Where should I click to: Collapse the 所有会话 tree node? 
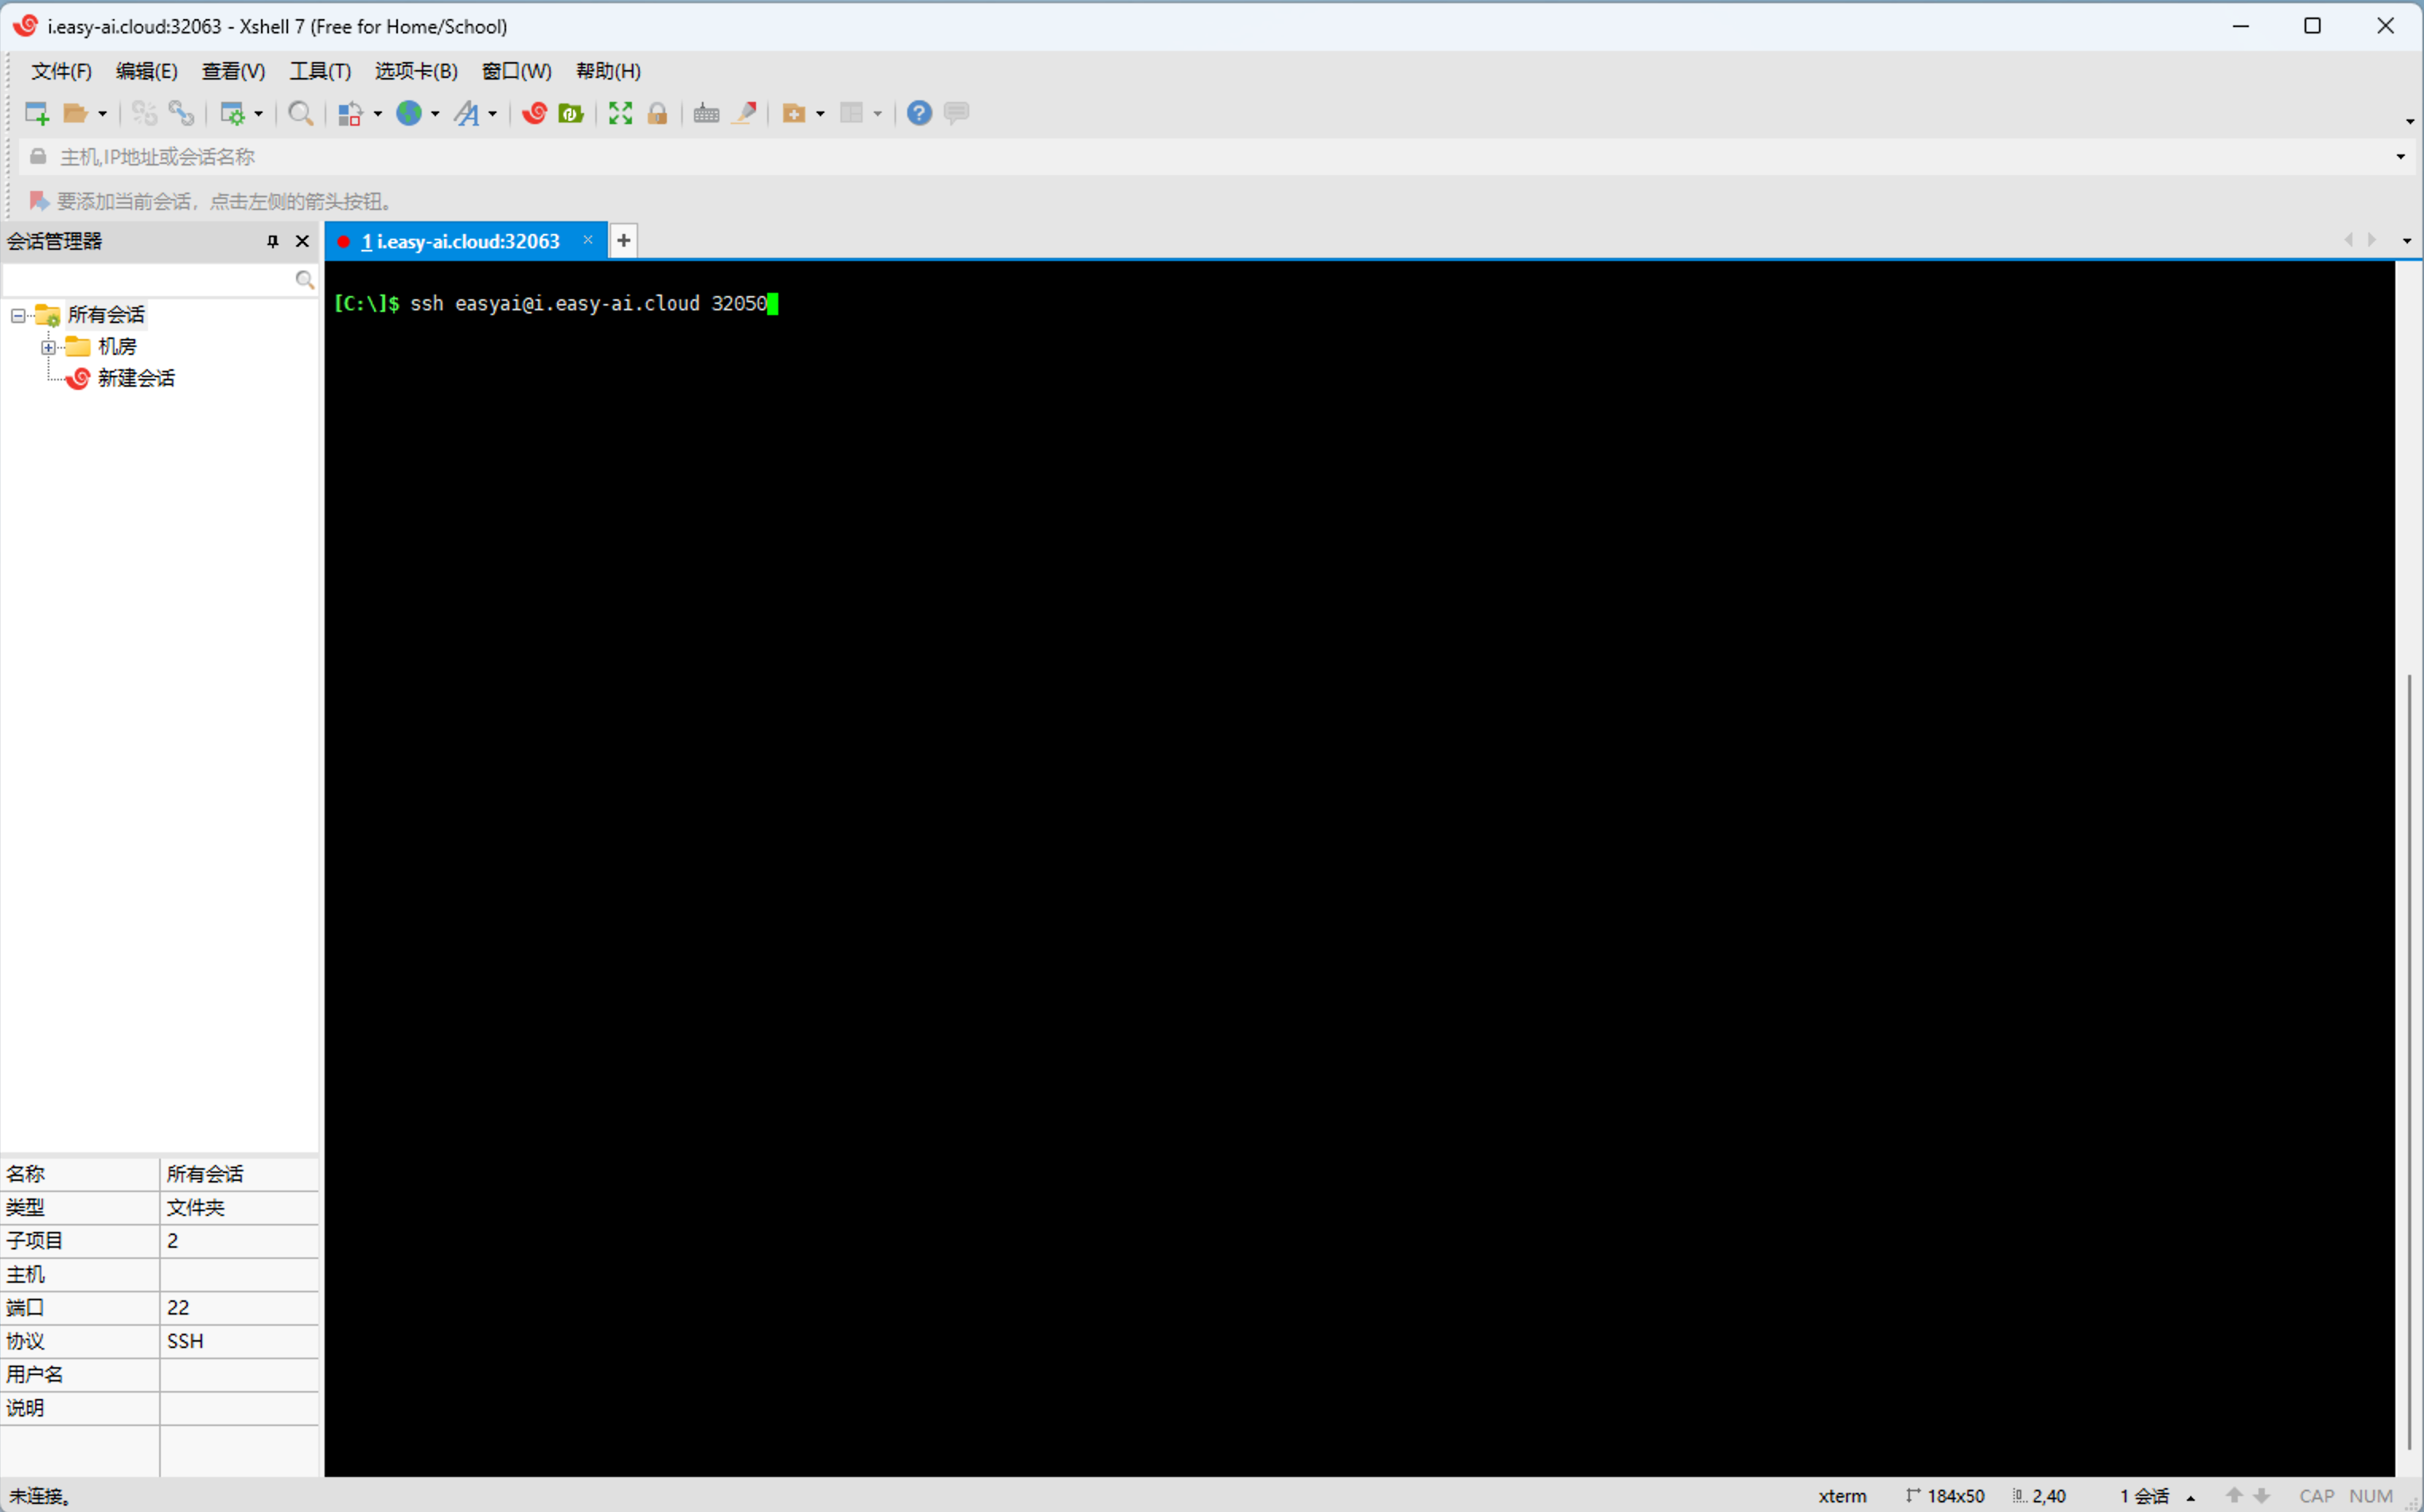click(18, 316)
